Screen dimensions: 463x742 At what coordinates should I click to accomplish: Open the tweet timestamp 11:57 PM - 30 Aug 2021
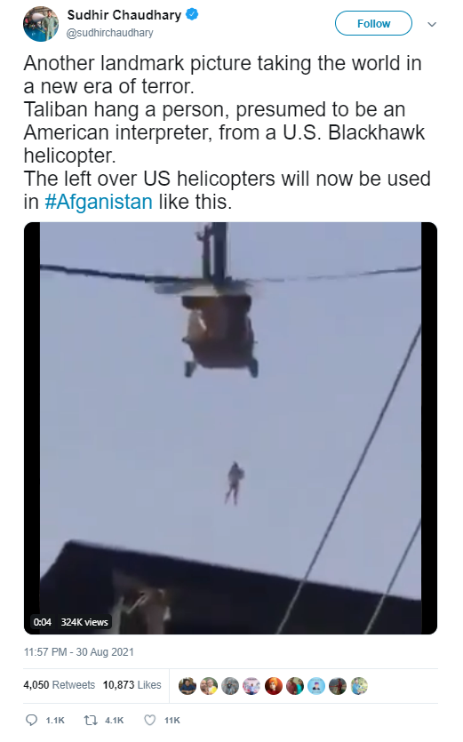pyautogui.click(x=79, y=652)
